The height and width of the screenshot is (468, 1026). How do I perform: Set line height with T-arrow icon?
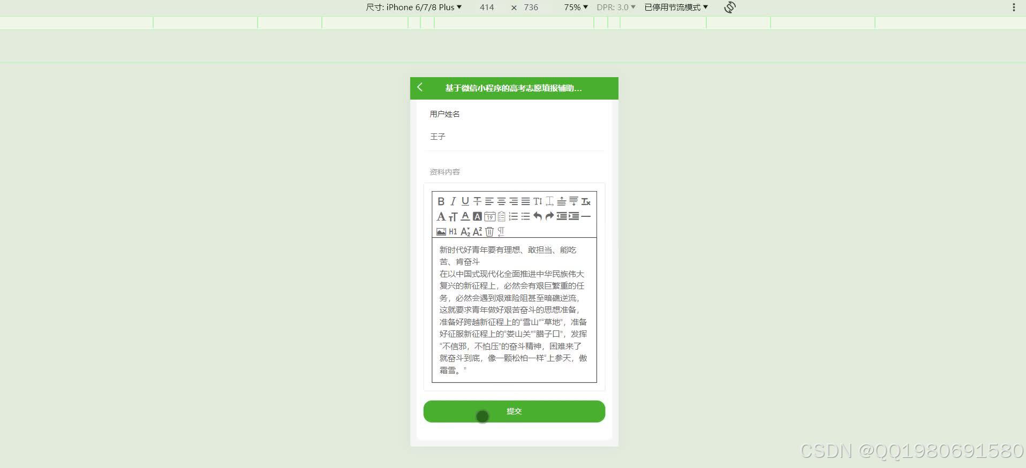(538, 201)
